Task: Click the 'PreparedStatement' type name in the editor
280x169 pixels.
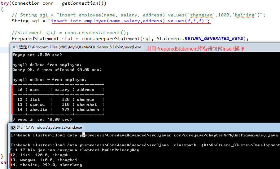Action: coord(35,39)
